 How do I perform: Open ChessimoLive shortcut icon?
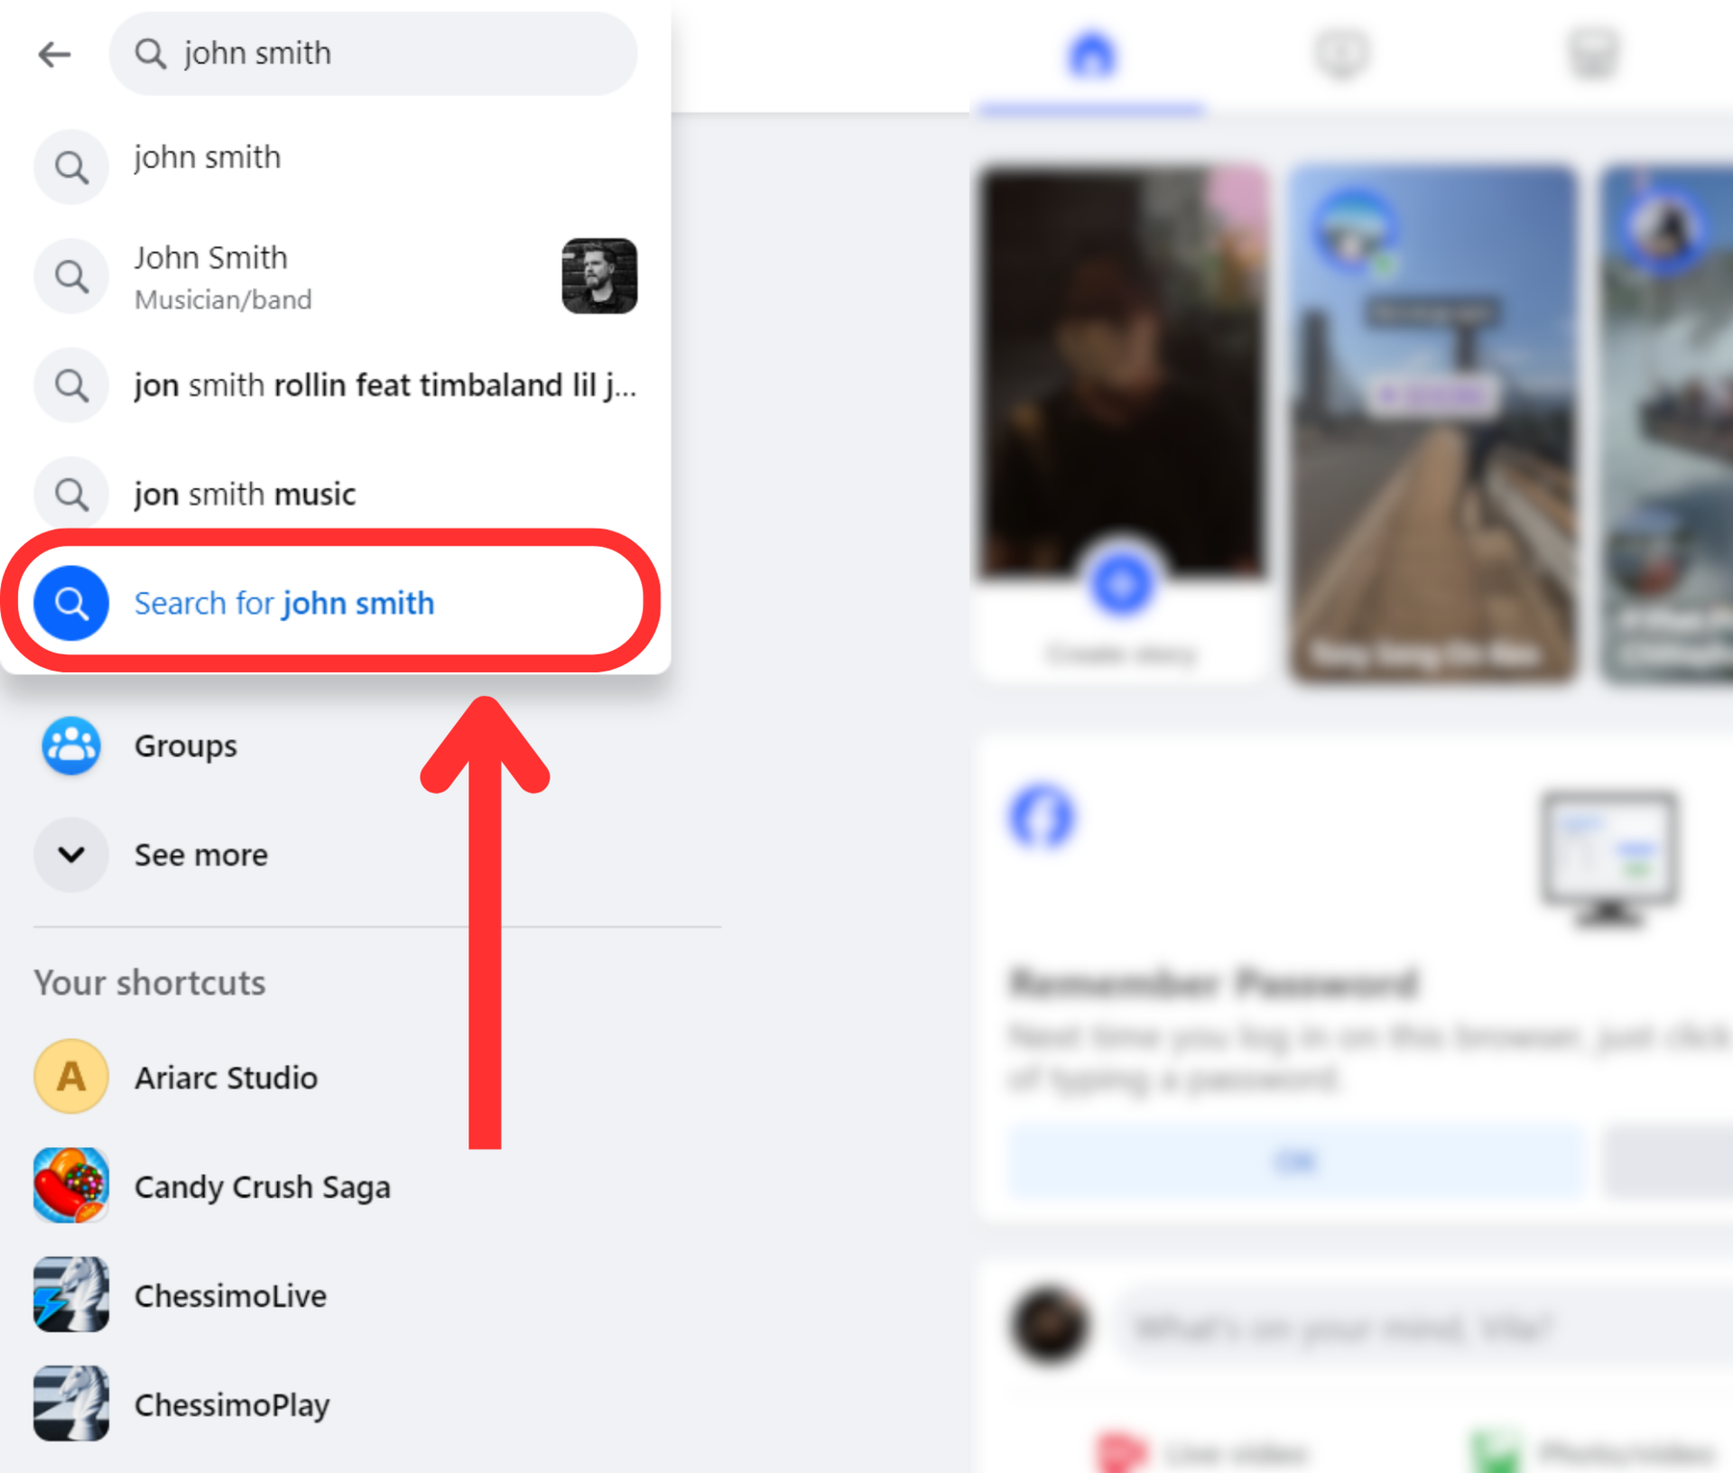[71, 1294]
